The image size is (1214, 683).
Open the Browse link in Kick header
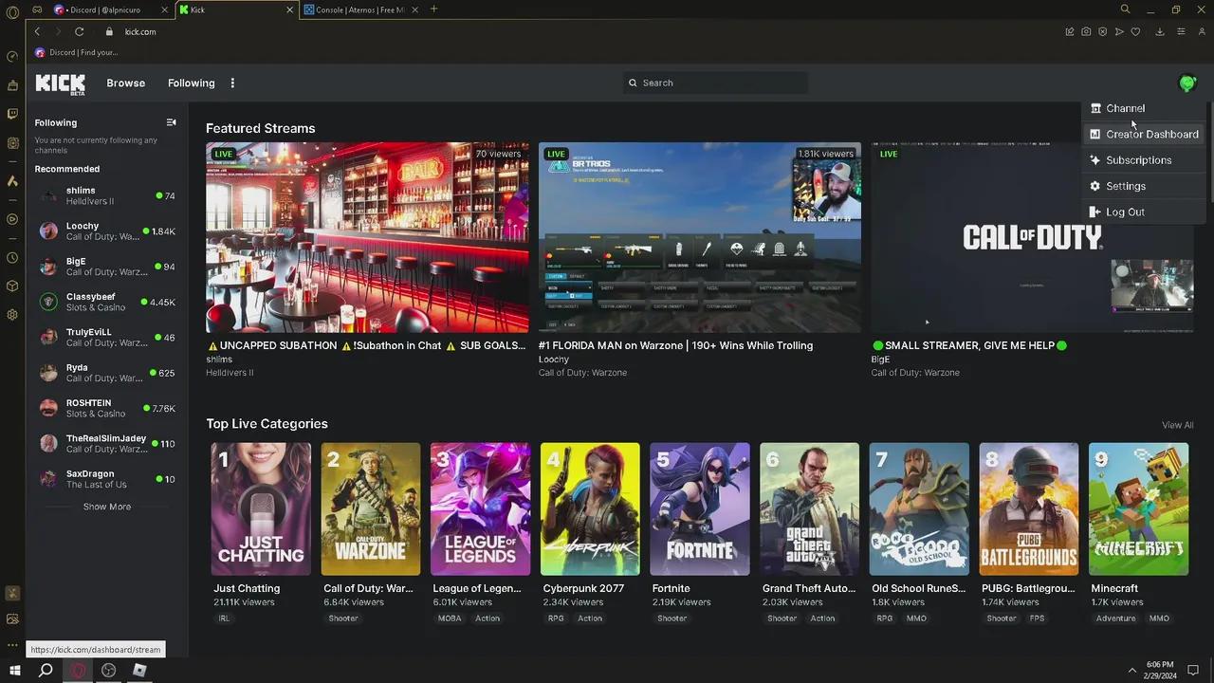(126, 83)
